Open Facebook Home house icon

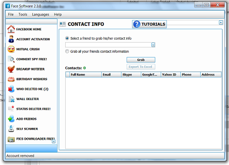11,29
